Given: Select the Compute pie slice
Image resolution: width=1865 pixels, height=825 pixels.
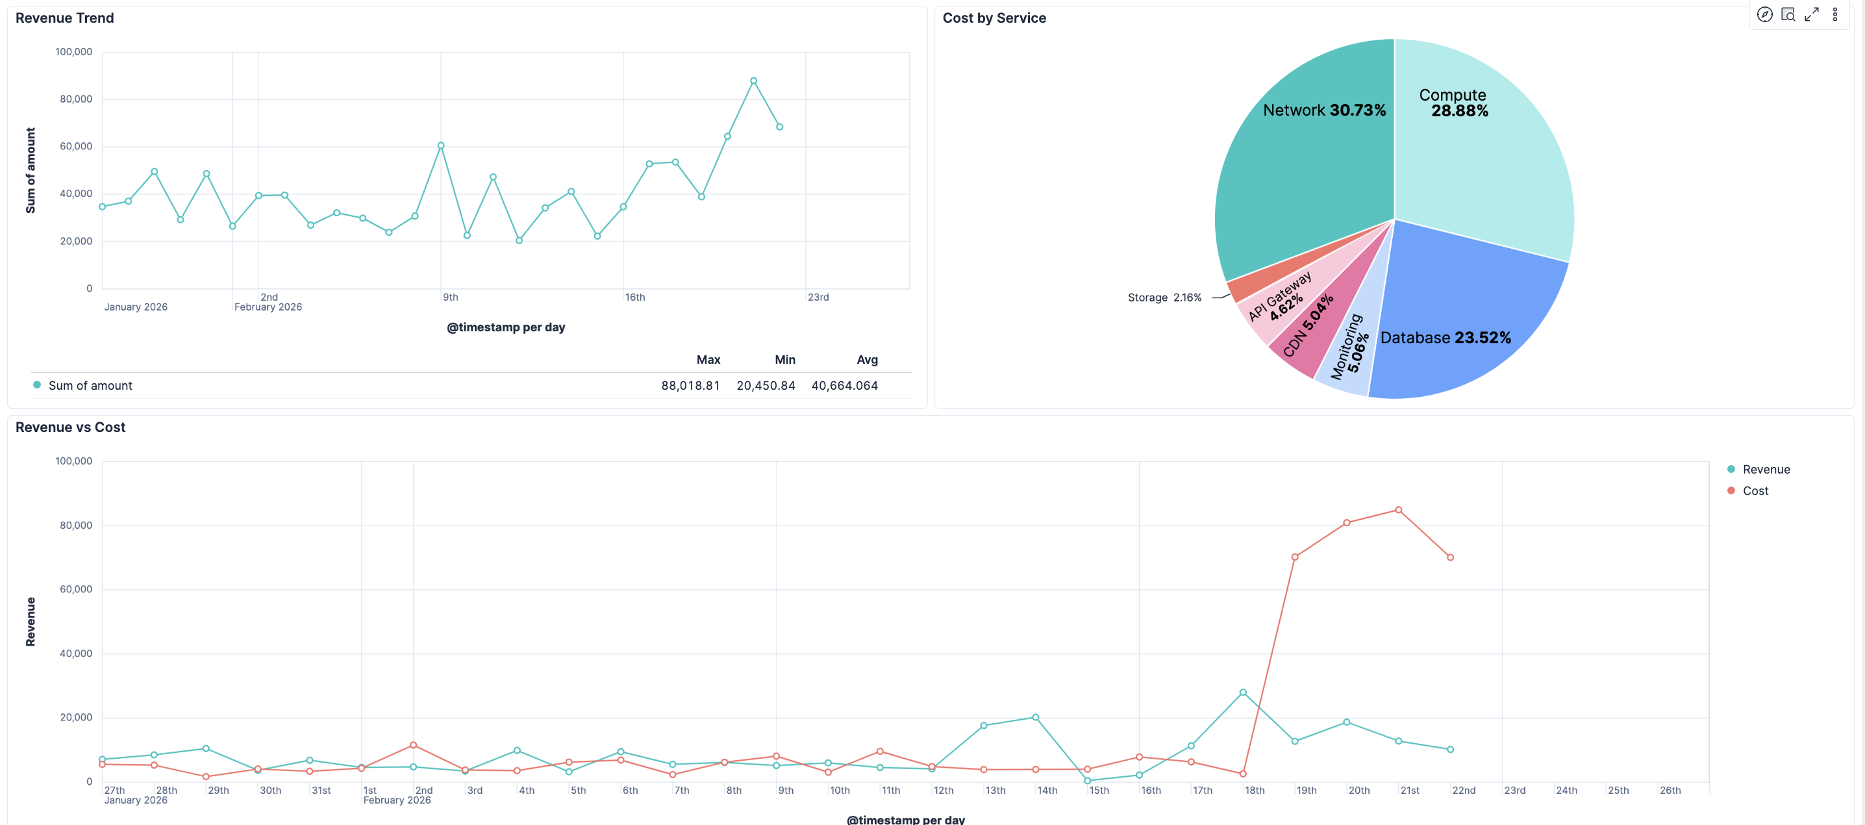Looking at the screenshot, I should tap(1477, 159).
